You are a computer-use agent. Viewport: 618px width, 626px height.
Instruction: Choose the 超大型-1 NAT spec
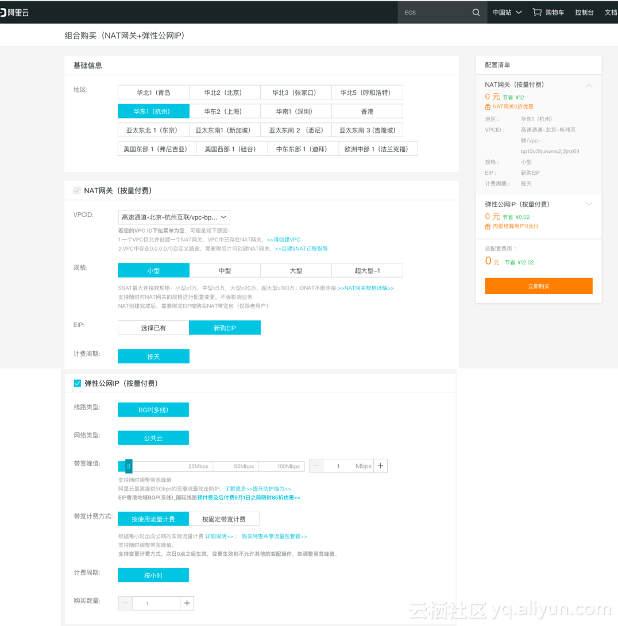367,270
